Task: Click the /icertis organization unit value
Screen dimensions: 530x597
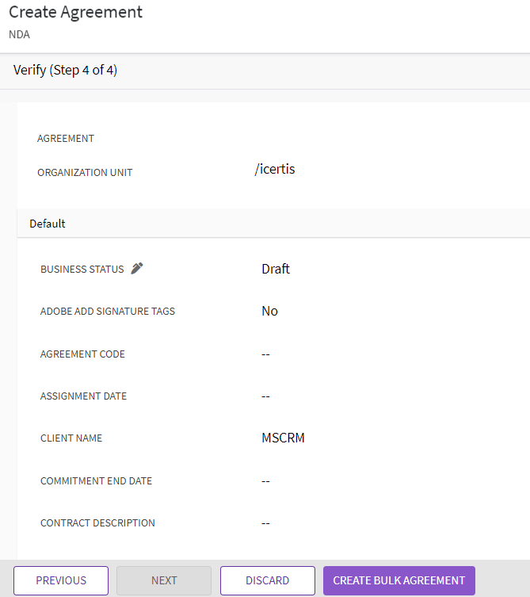Action: [x=275, y=169]
